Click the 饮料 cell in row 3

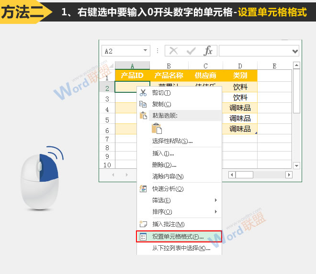click(240, 98)
